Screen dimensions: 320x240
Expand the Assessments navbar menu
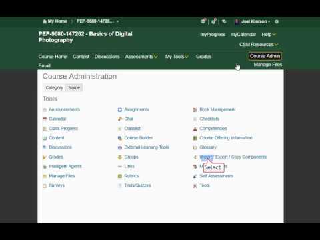pos(141,57)
